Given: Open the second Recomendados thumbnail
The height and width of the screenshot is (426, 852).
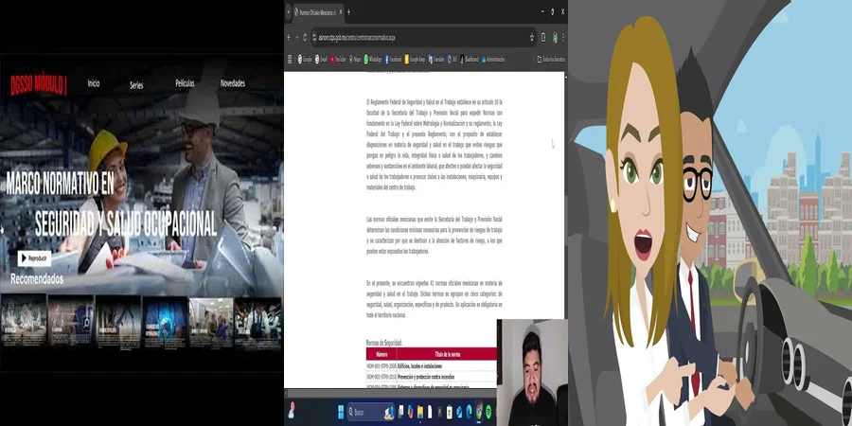Looking at the screenshot, I should (x=71, y=322).
